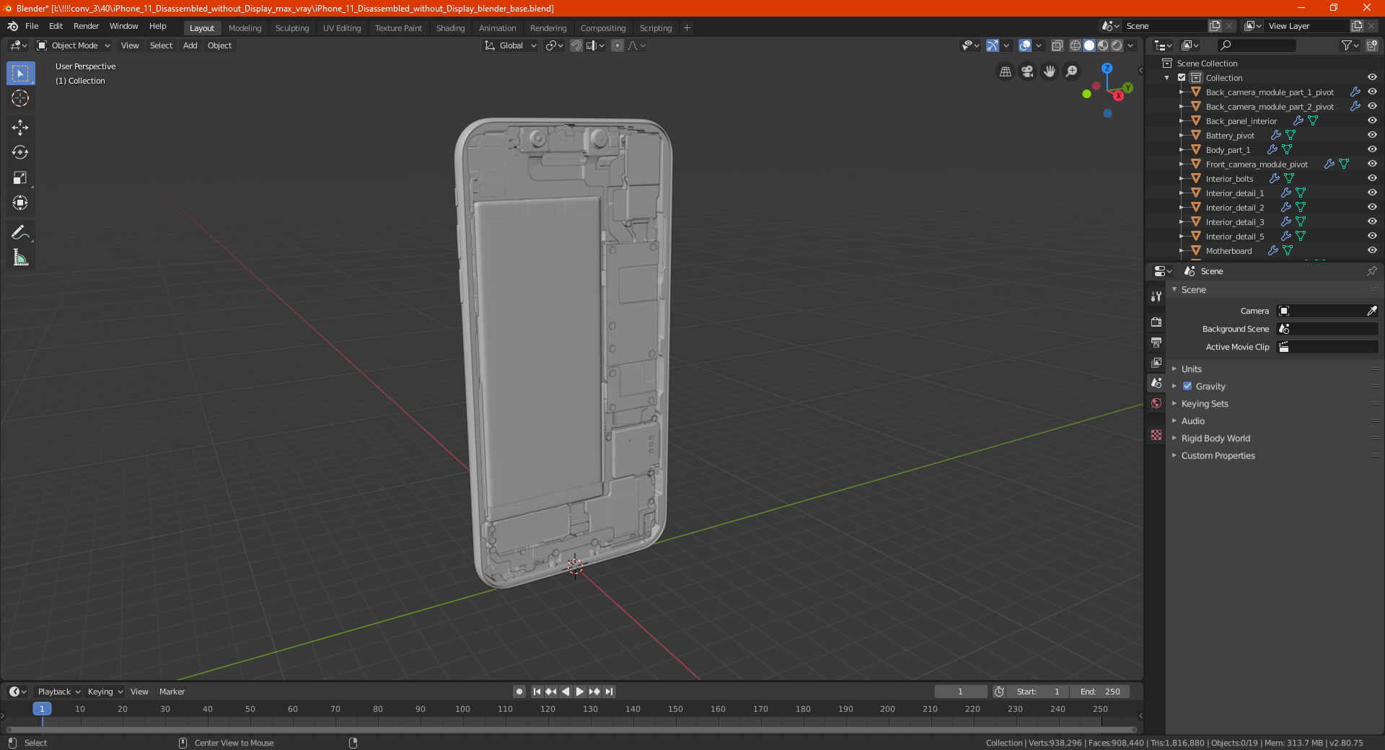Toggle X-ray mode in viewport header

pyautogui.click(x=1057, y=45)
